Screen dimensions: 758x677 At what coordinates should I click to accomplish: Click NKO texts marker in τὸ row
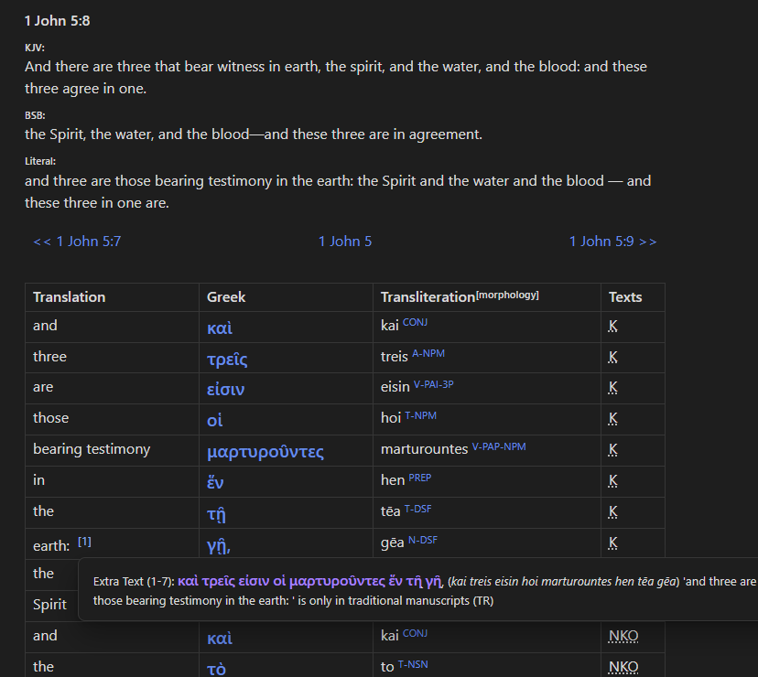[623, 667]
